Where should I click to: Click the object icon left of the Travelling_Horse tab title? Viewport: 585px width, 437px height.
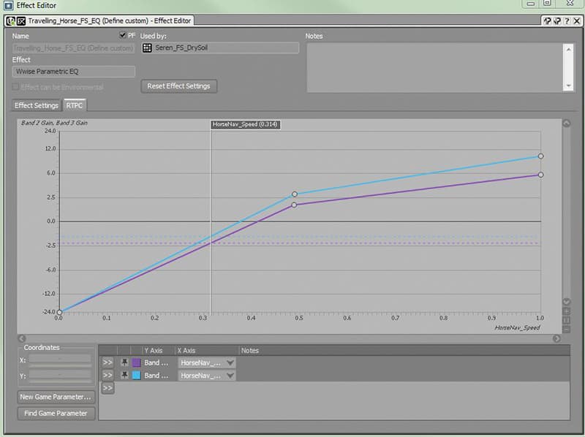point(11,21)
